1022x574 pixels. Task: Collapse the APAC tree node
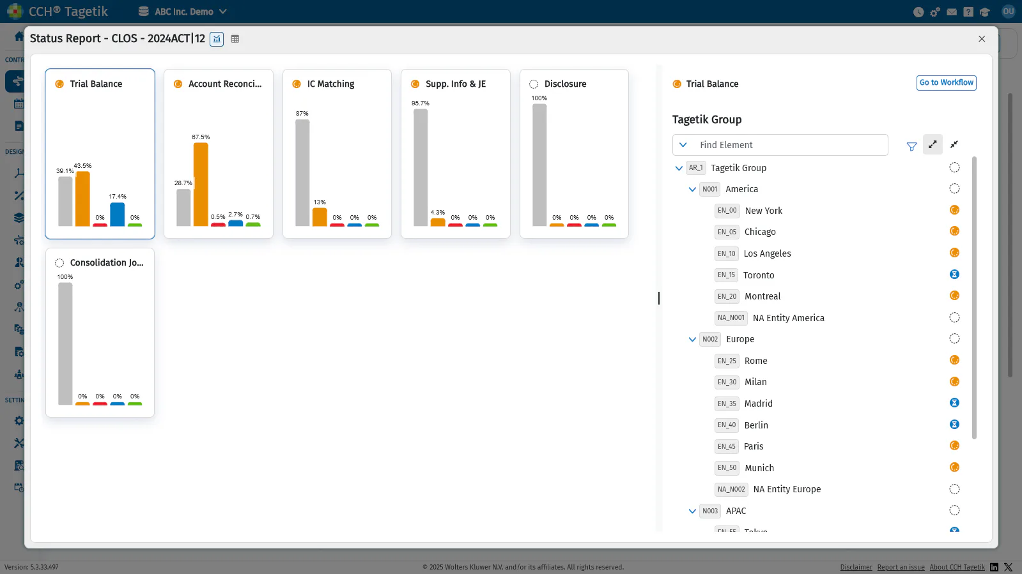[692, 511]
